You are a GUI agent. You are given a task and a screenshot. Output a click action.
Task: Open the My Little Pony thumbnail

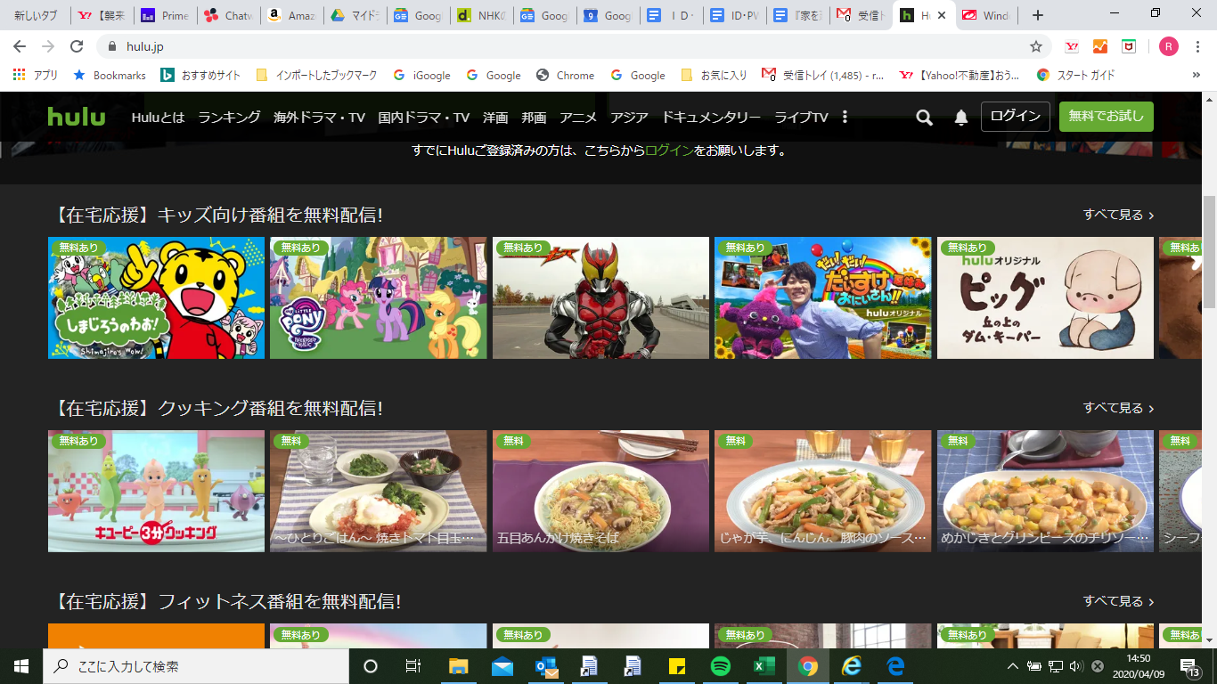(379, 297)
